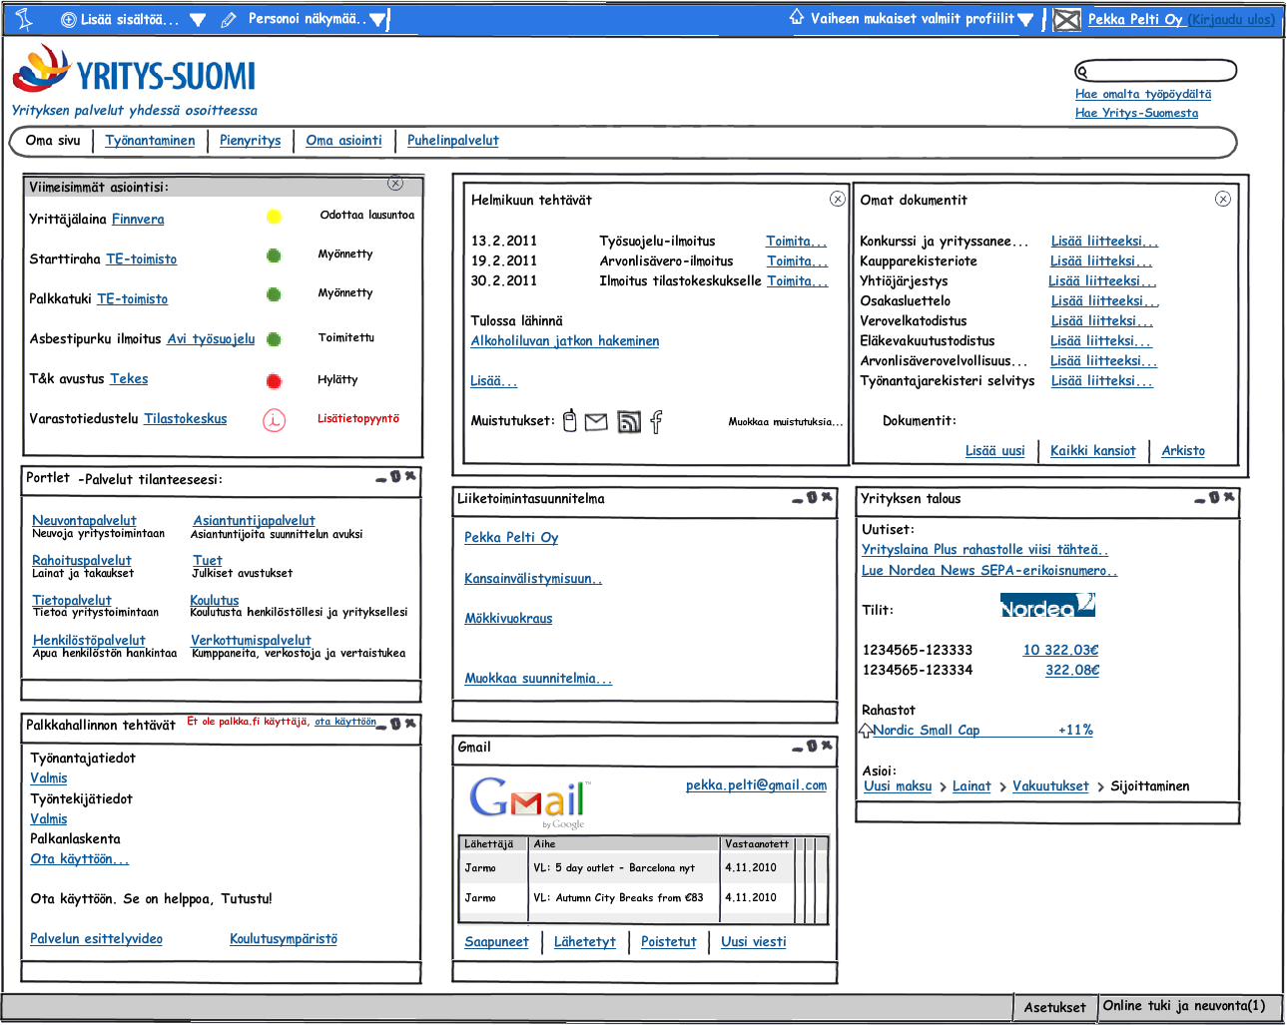1287x1025 pixels.
Task: Click the Nordea logo
Action: point(1047,606)
